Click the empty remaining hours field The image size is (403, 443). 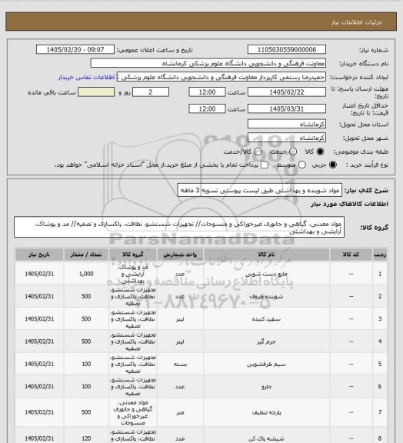[96, 92]
